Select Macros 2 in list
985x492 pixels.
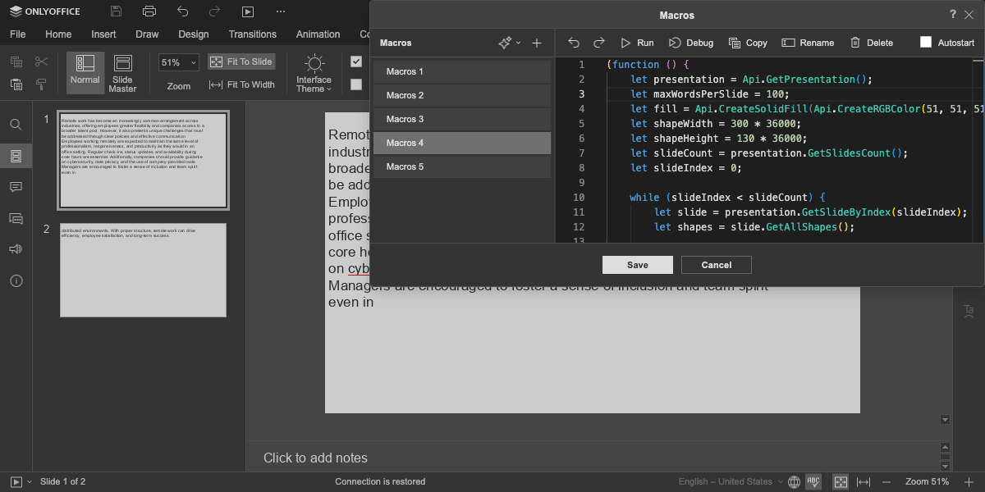(x=462, y=96)
